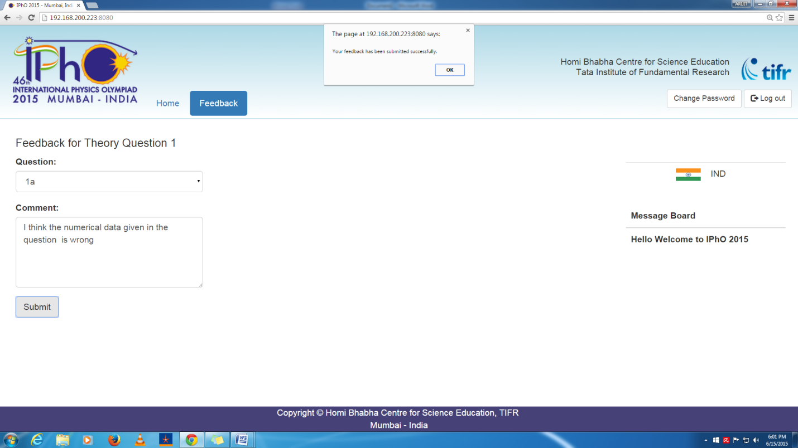Launch Firefox from the taskbar
Viewport: 798px width, 448px height.
tap(114, 440)
